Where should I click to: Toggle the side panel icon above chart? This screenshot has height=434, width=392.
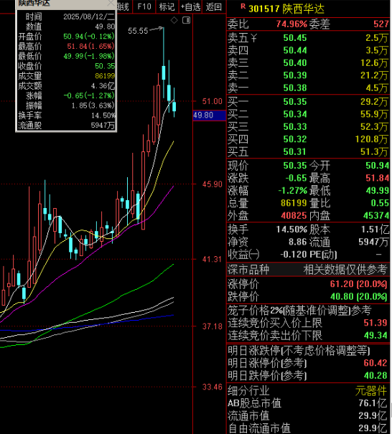pos(186,20)
